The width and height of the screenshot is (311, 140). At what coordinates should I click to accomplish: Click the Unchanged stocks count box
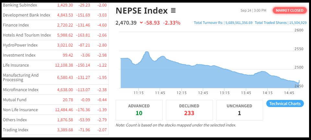tap(239, 110)
